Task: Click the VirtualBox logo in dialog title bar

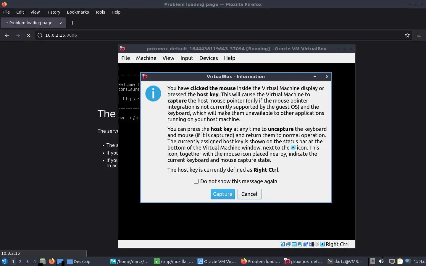Action: click(x=145, y=77)
